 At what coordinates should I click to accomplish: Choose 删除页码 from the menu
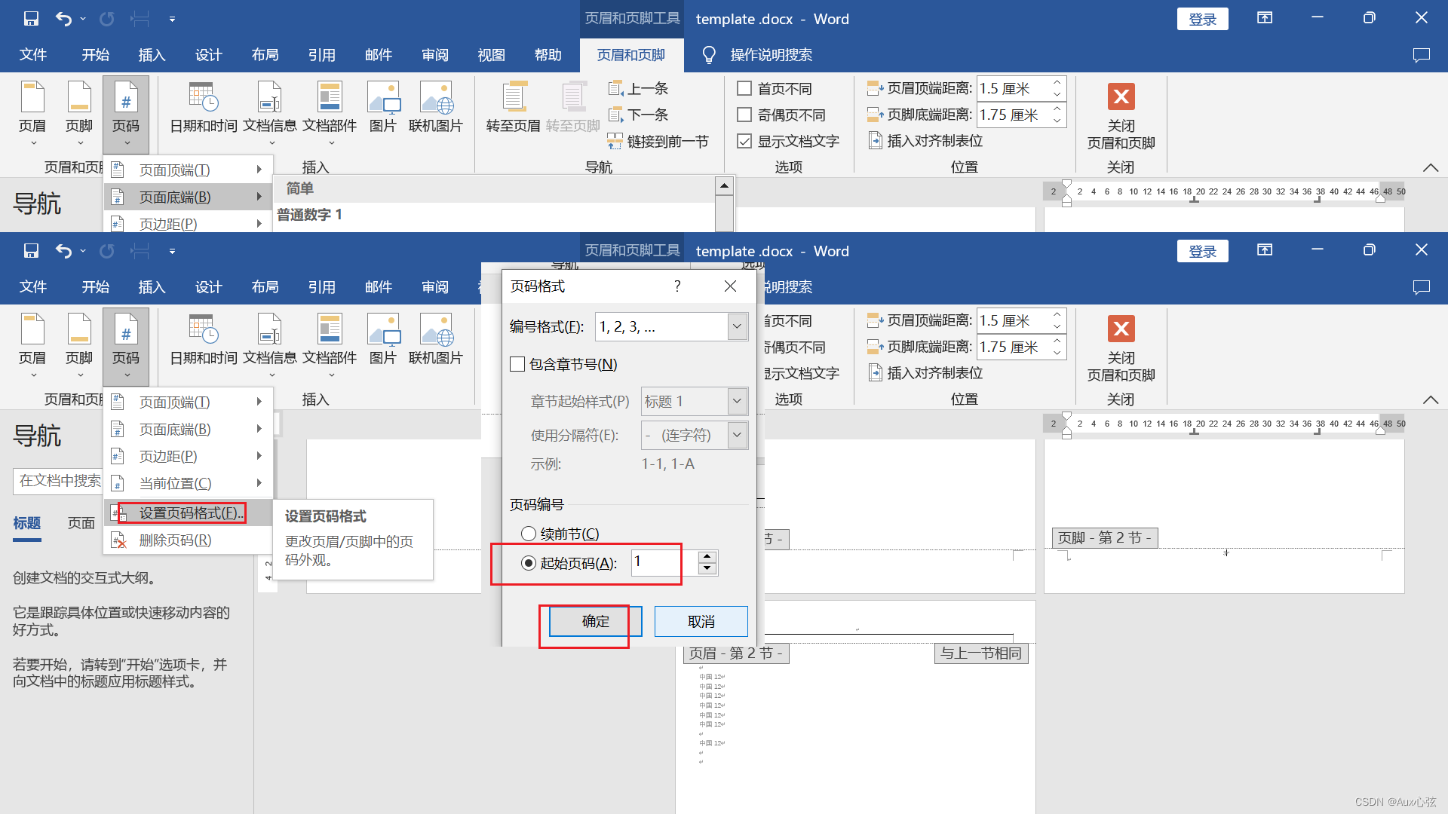(175, 540)
